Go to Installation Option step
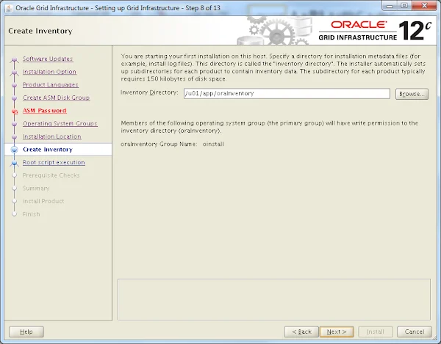Screen dimensions: 441x344 pyautogui.click(x=49, y=72)
